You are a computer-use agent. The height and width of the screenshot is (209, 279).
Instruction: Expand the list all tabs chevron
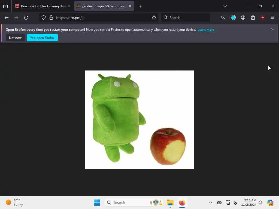click(x=225, y=6)
